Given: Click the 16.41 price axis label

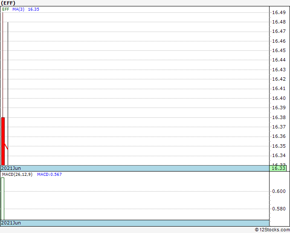Looking at the screenshot, I should 279,89.
